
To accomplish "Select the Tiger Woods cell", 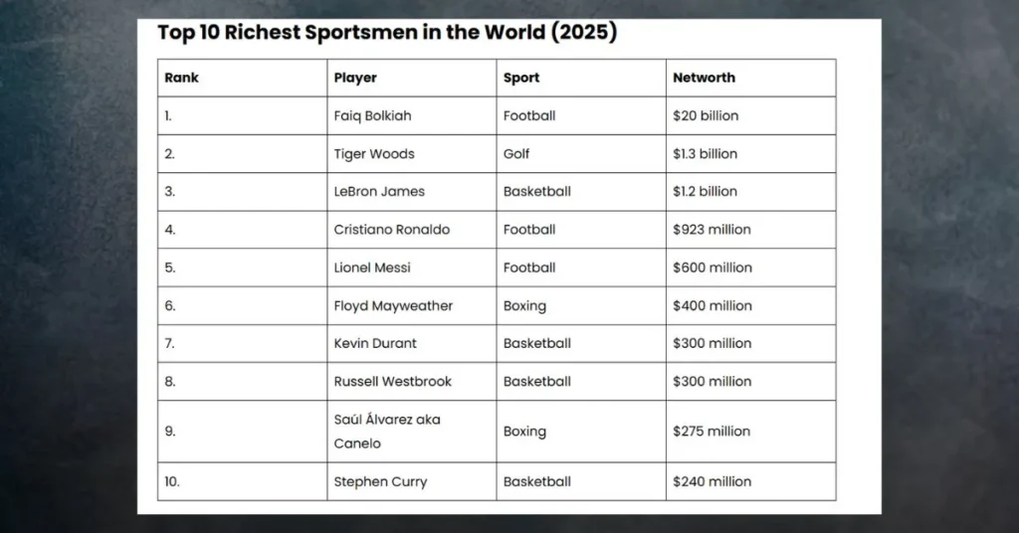I will pos(374,154).
